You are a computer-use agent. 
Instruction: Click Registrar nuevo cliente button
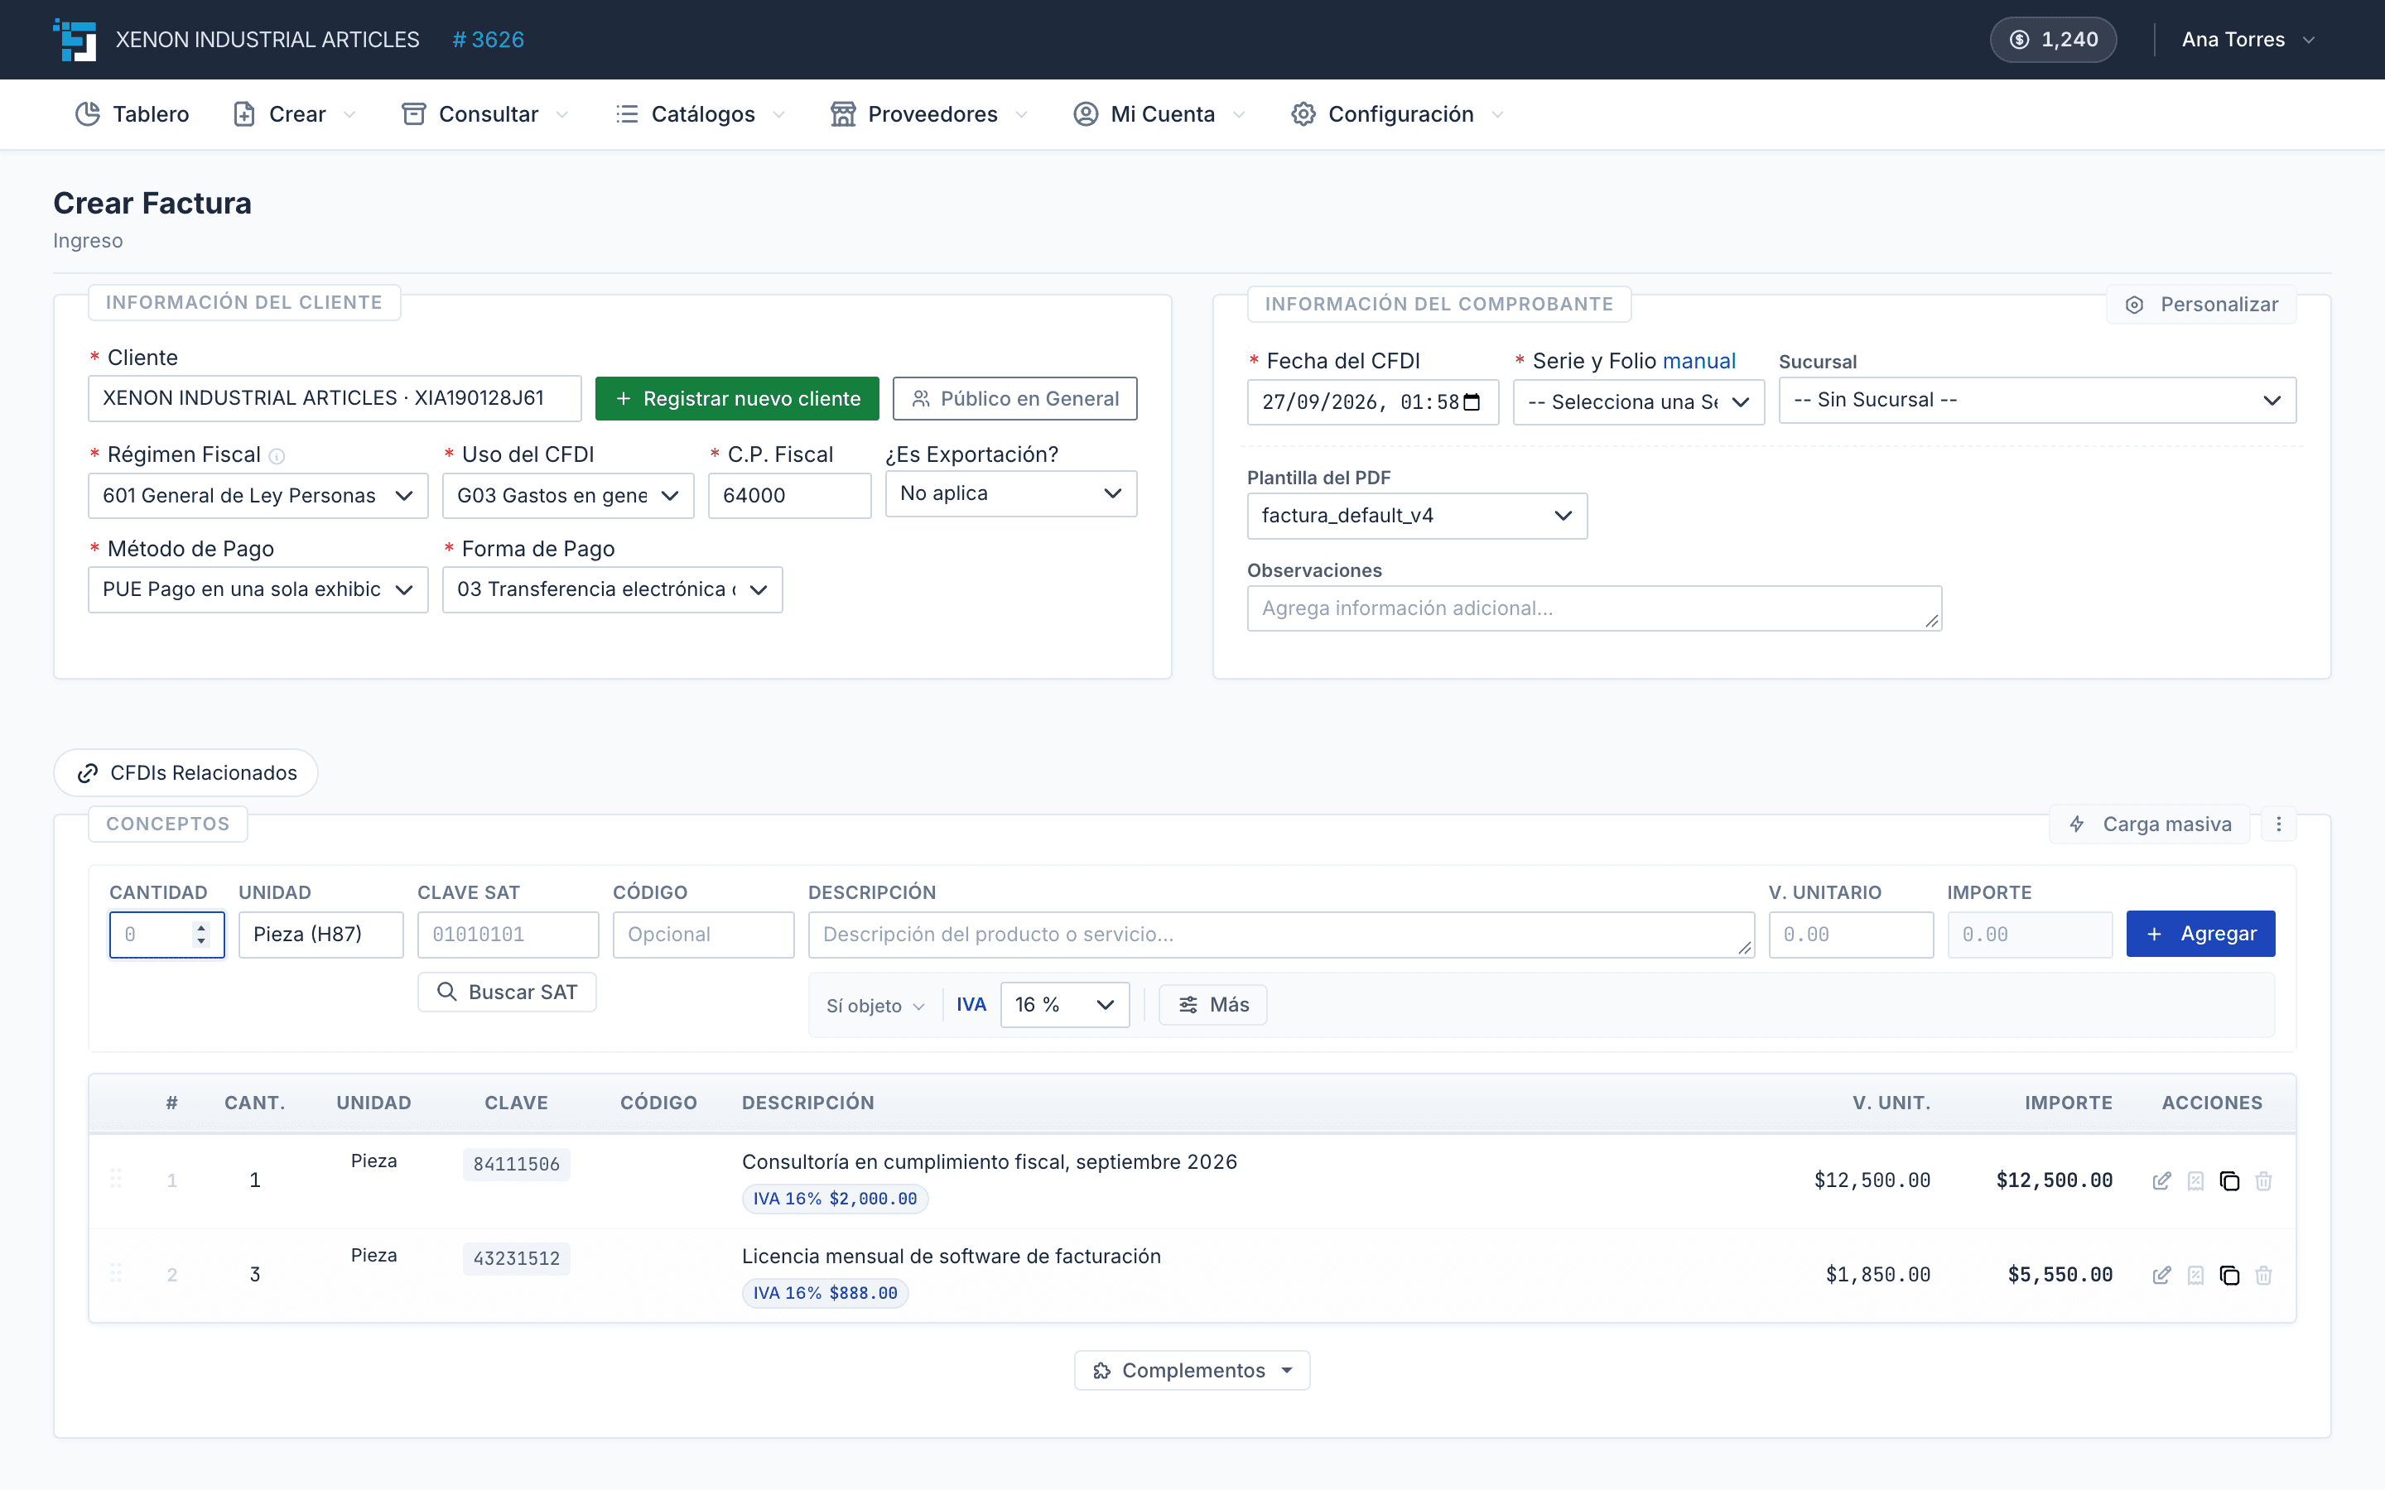point(736,398)
